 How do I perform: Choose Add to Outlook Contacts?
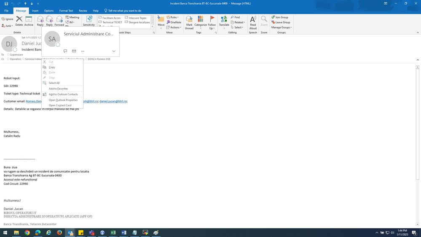[x=62, y=94]
